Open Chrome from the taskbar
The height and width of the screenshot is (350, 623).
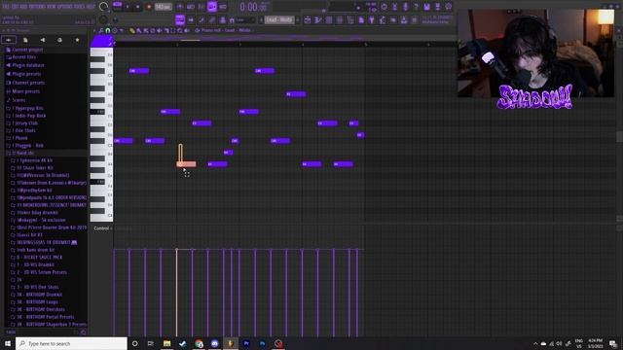[199, 343]
